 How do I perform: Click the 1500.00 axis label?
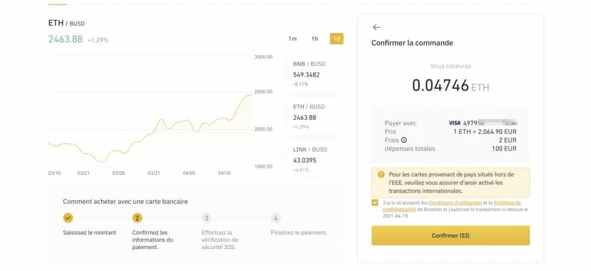pyautogui.click(x=263, y=167)
